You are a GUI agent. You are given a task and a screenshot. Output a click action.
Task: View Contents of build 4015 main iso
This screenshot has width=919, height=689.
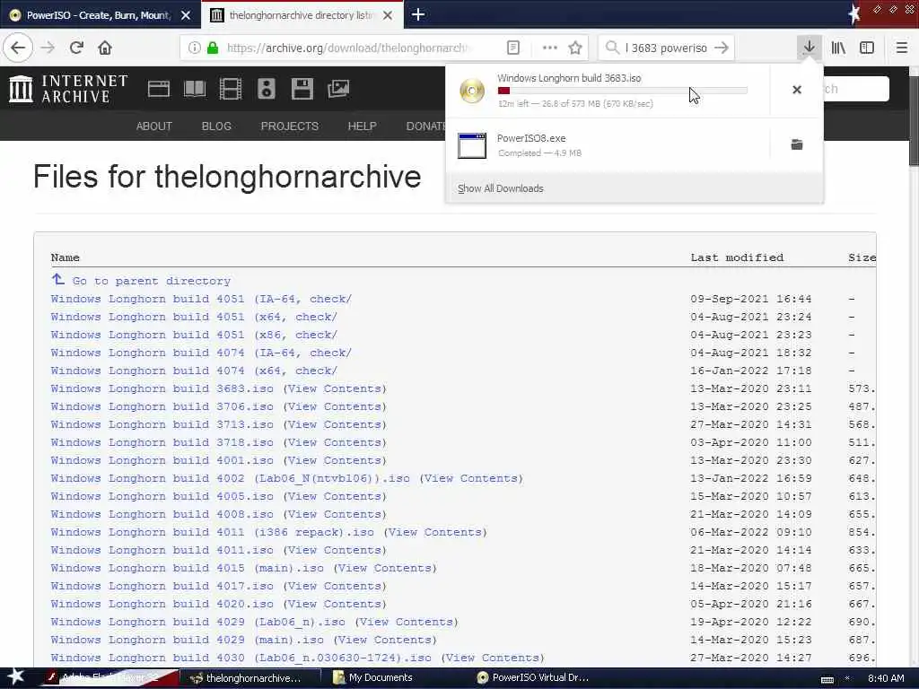(x=385, y=568)
